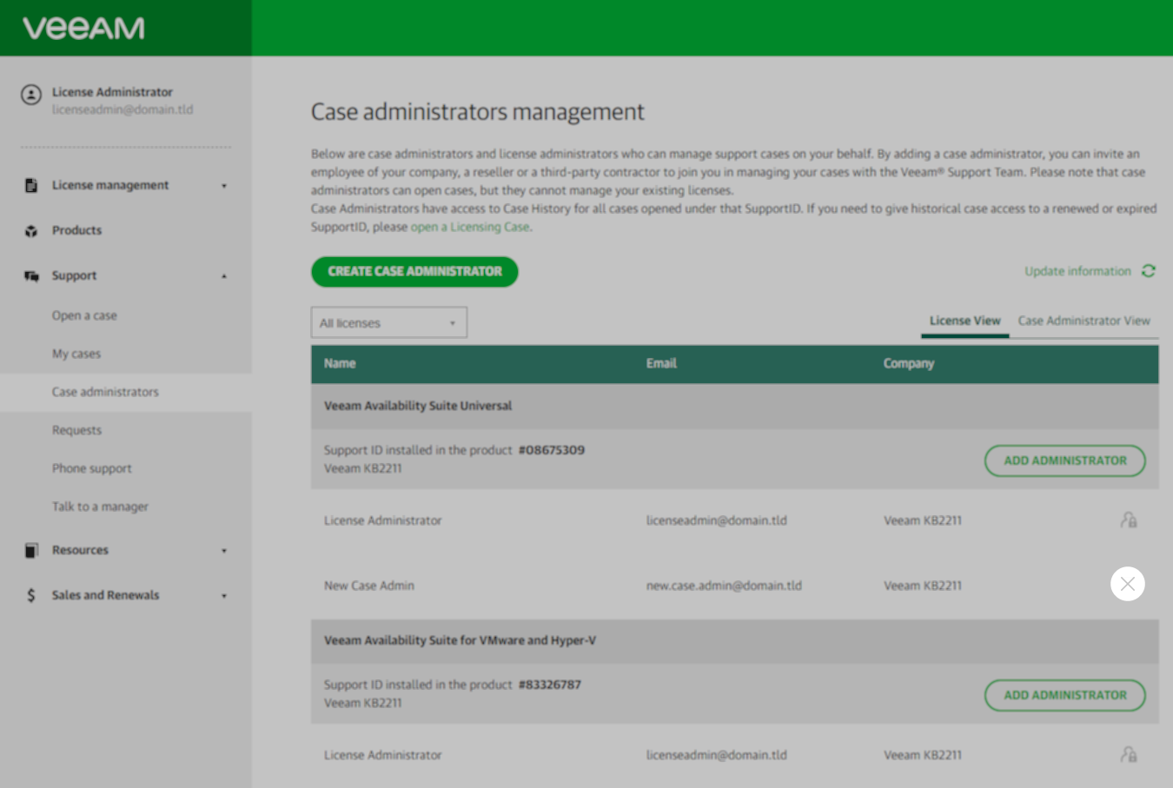Image resolution: width=1173 pixels, height=788 pixels.
Task: Click the License Administrator user avatar icon
Action: tap(31, 95)
